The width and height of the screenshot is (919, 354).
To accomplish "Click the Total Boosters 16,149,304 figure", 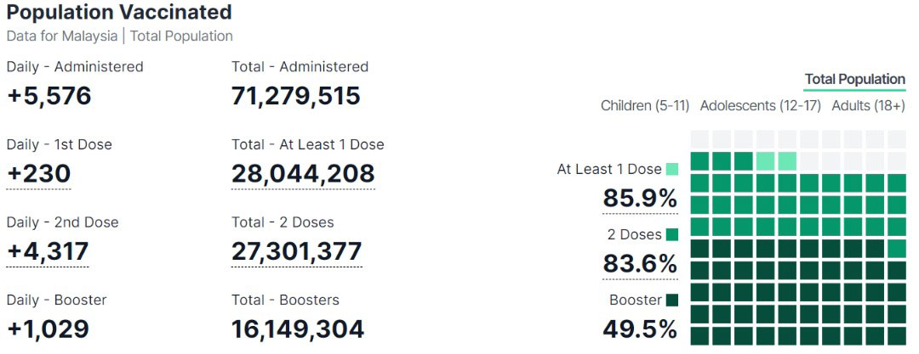I will click(x=298, y=329).
